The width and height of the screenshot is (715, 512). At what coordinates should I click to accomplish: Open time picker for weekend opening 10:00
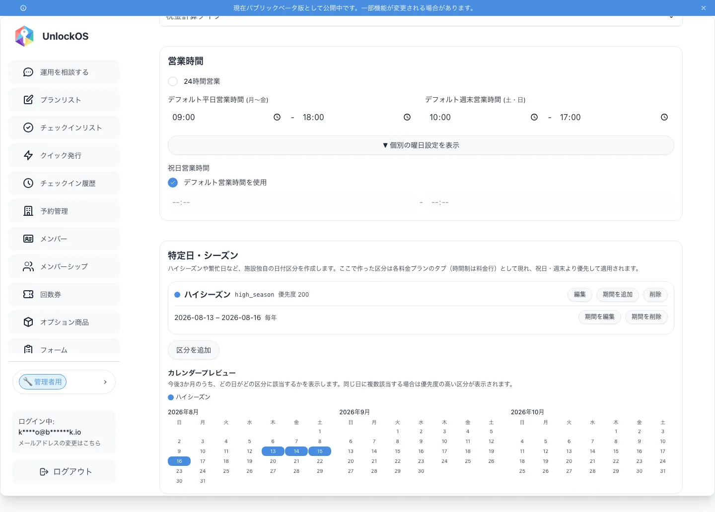click(x=534, y=117)
